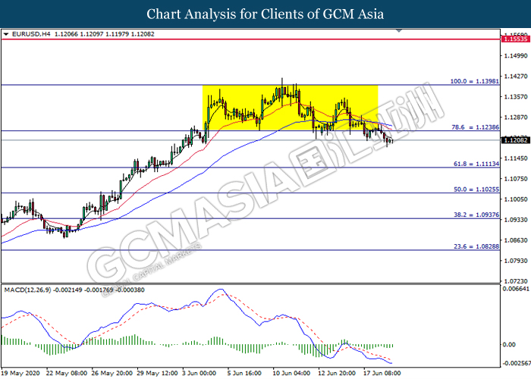Click the title Chart Analysis for Clients of GCM Asia
Screen dimensions: 531x379
(265, 14)
